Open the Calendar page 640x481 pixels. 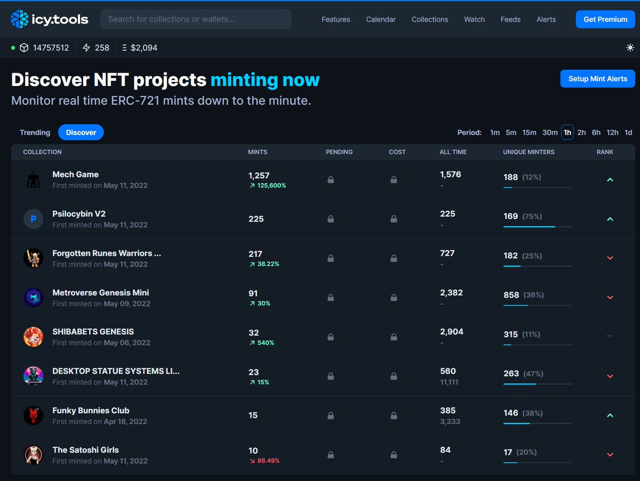tap(381, 19)
